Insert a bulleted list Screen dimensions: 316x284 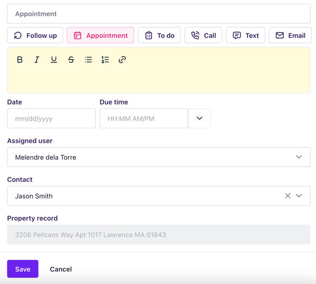(88, 59)
